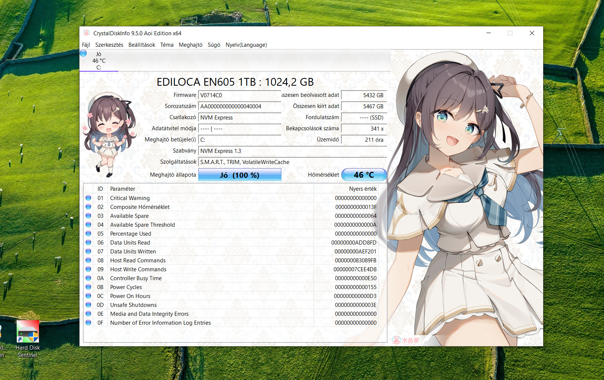This screenshot has height=380, width=604.
Task: Click the Adatátvitel módja field
Action: [x=240, y=129]
